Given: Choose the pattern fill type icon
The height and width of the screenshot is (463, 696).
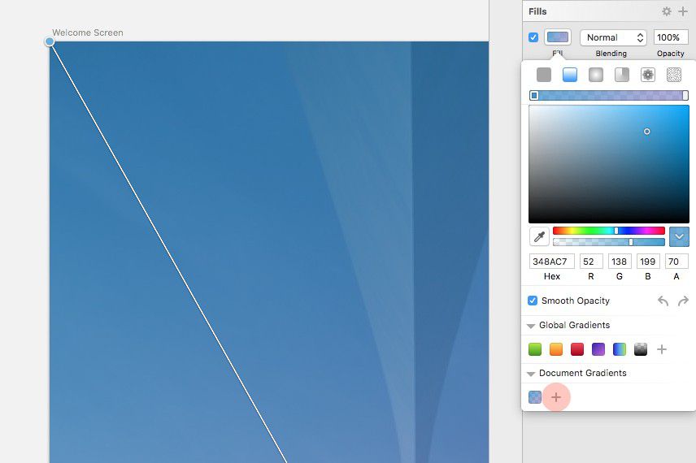Looking at the screenshot, I should [648, 75].
